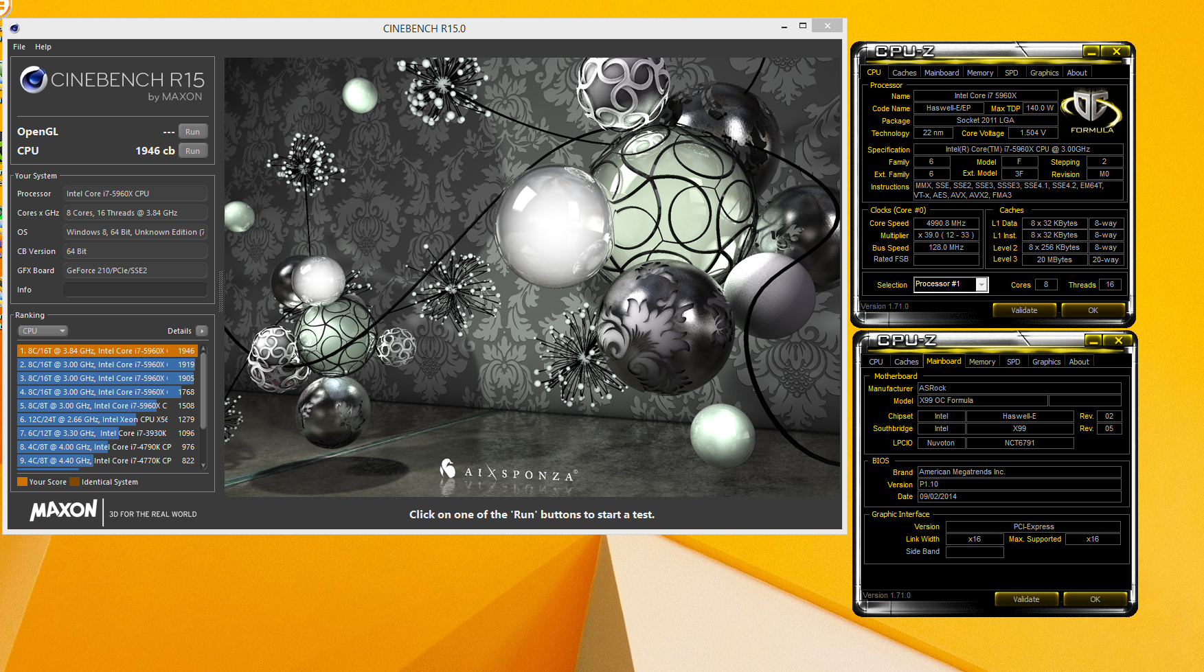Maximize the Cinebench window

coord(802,26)
